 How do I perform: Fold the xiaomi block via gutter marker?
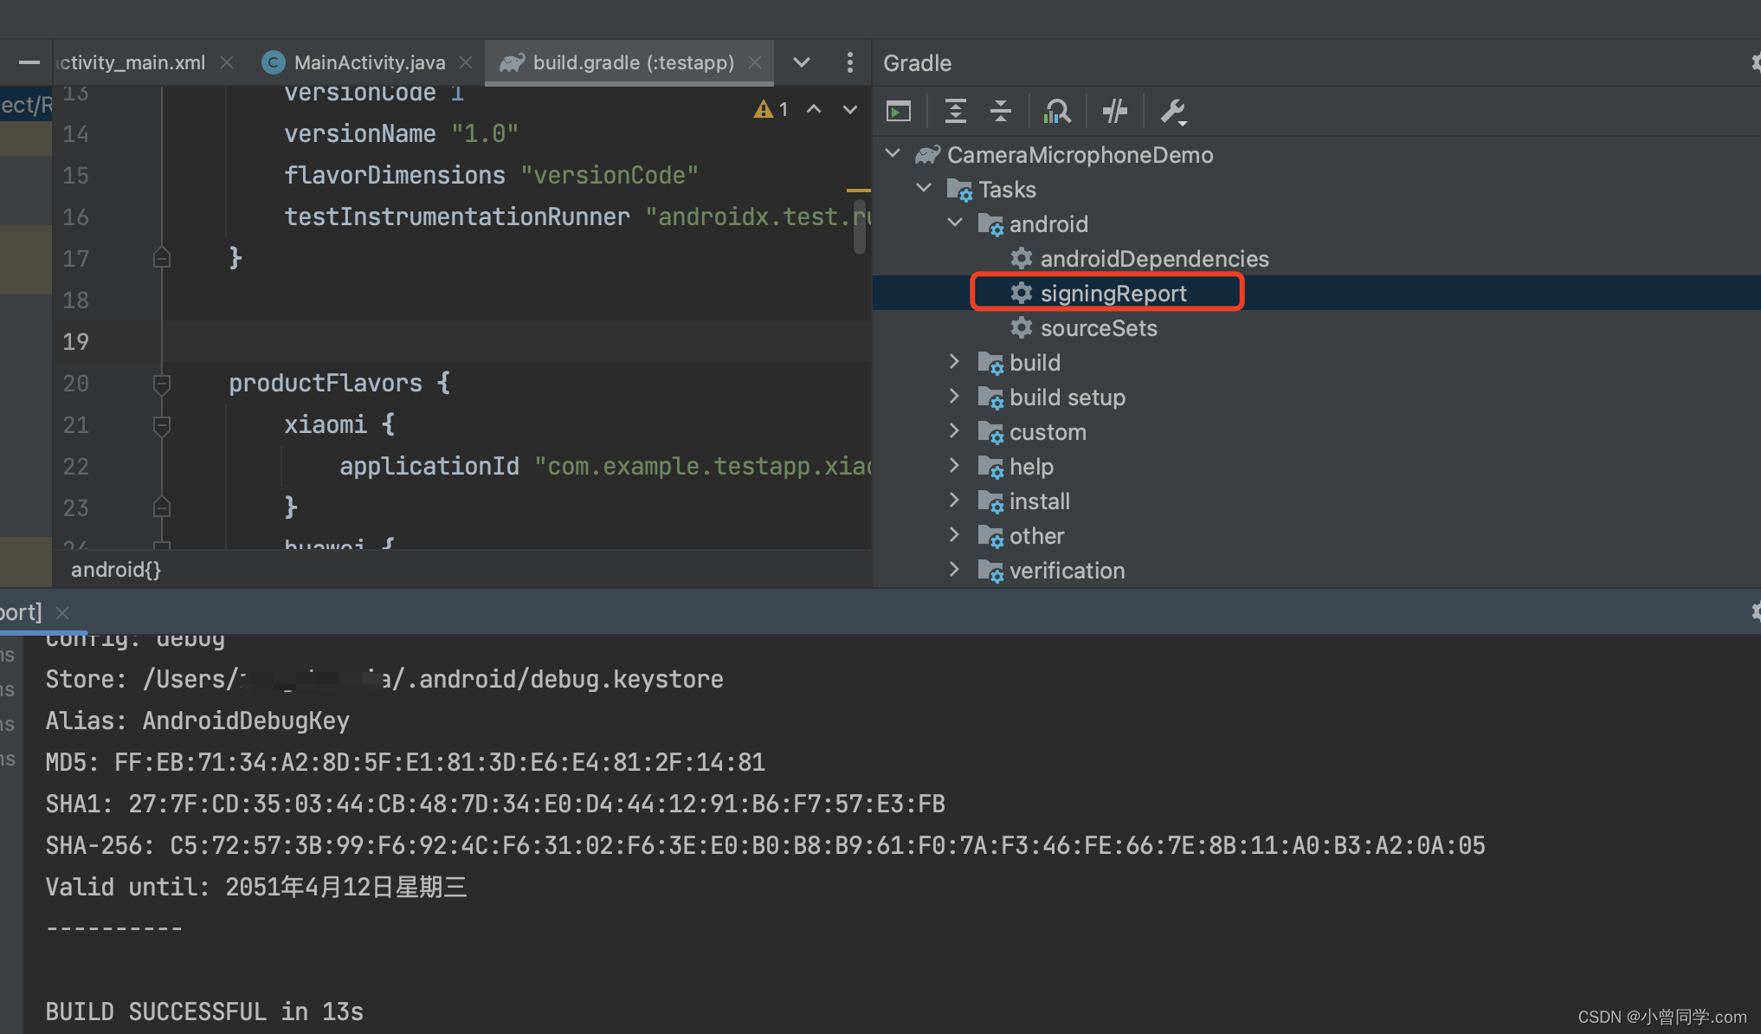click(x=161, y=425)
